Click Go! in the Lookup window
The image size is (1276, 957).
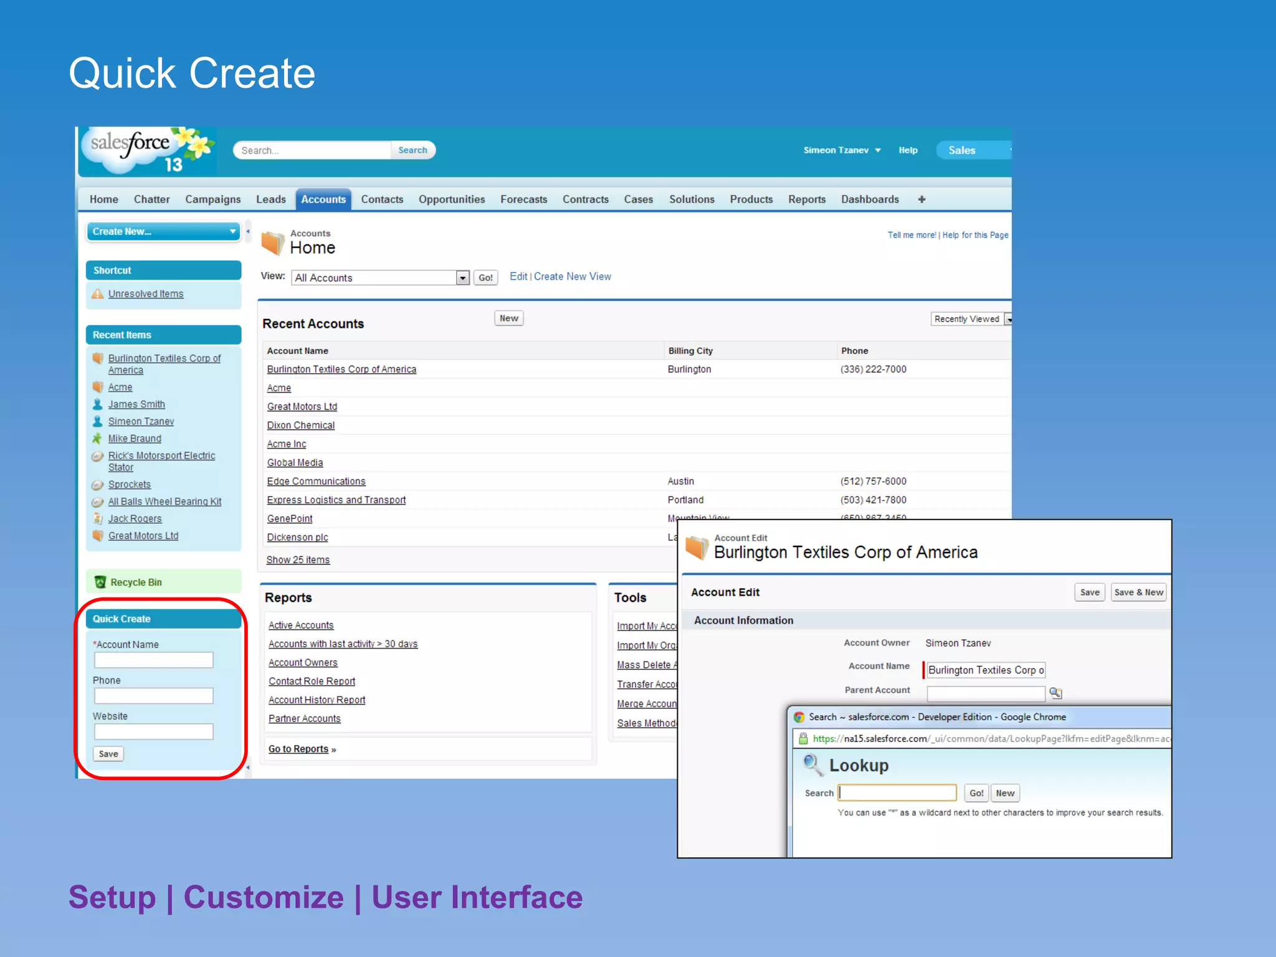(976, 793)
